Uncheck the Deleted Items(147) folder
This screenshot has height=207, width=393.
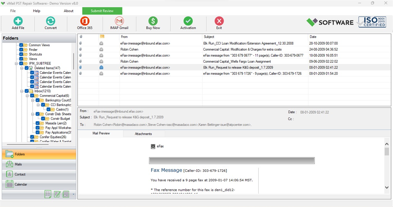tap(26, 68)
